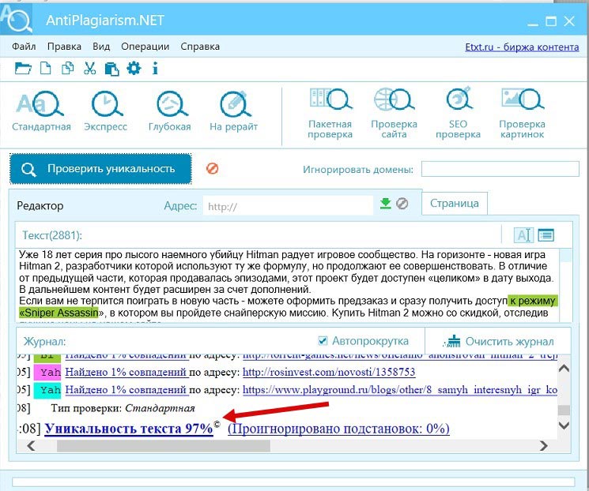This screenshot has height=491, width=589.
Task: Maximize the AntiPlagiarism.NET window
Action: tap(551, 21)
